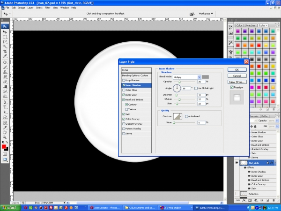This screenshot has width=281, height=211.
Task: Select the Hand tool
Action: pos(5,133)
